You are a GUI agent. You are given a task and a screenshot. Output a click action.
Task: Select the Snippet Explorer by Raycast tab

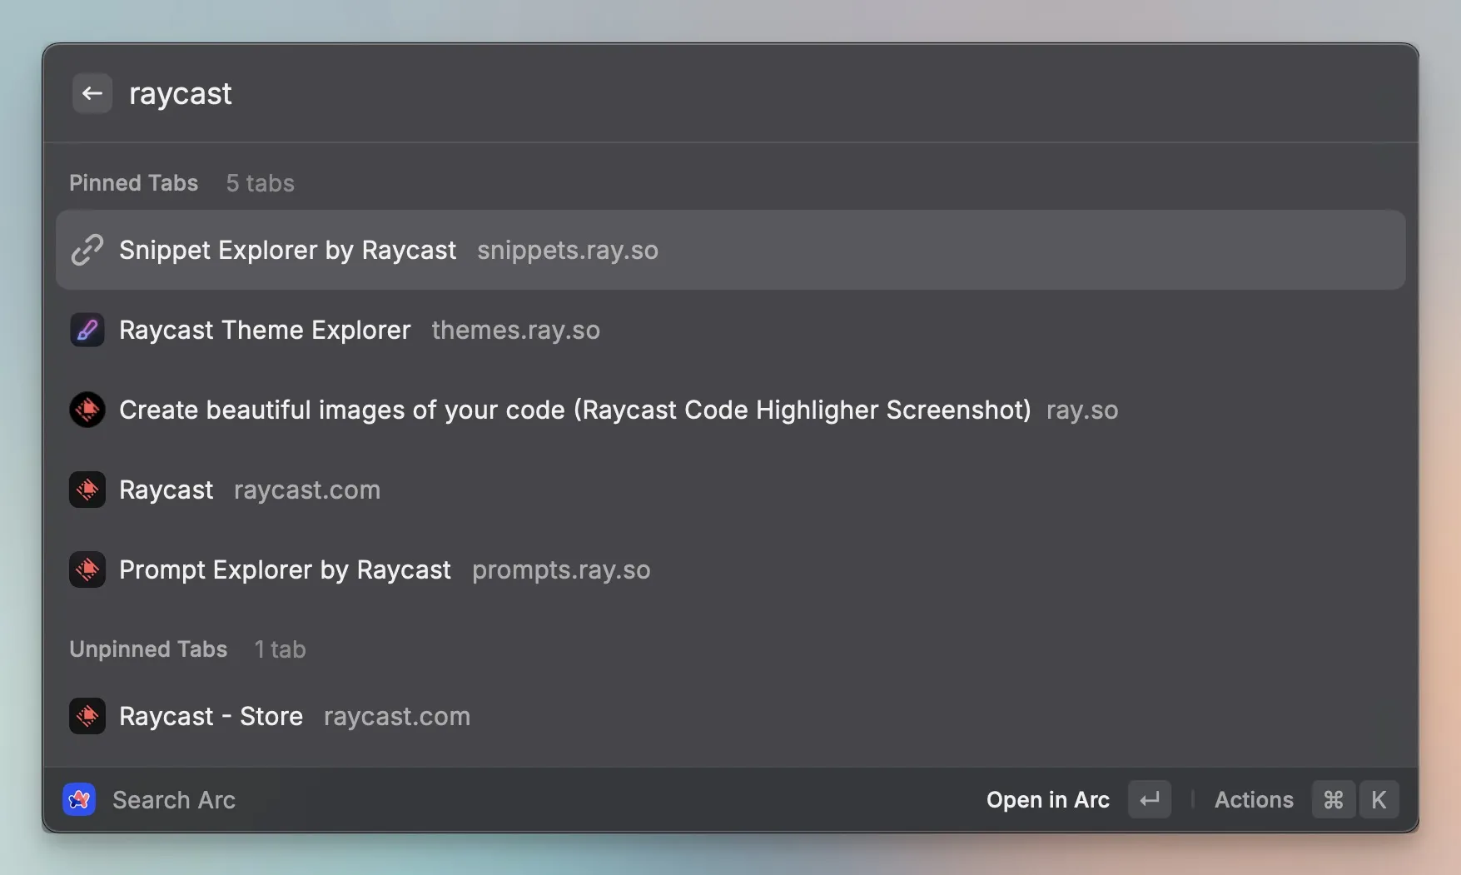287,250
